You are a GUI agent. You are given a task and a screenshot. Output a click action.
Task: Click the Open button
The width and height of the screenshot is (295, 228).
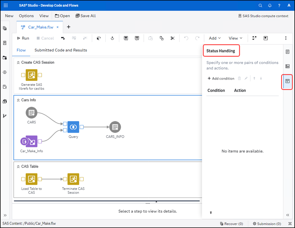point(63,16)
